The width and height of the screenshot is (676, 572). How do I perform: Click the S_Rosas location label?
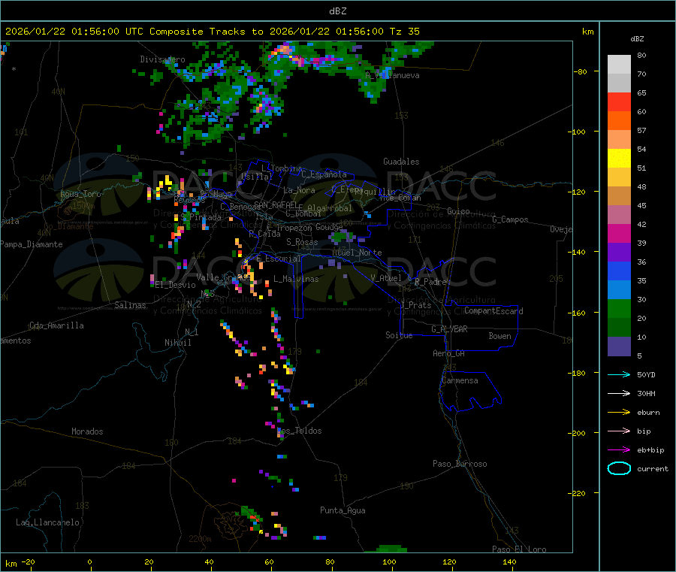click(x=302, y=243)
